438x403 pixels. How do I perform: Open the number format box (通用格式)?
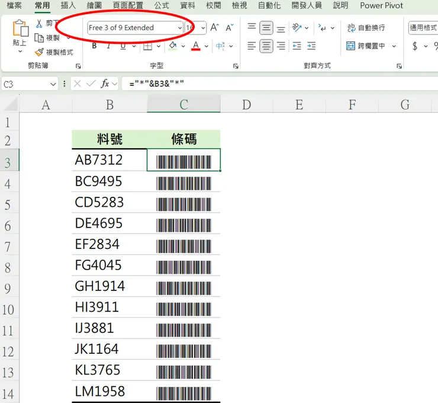click(423, 28)
